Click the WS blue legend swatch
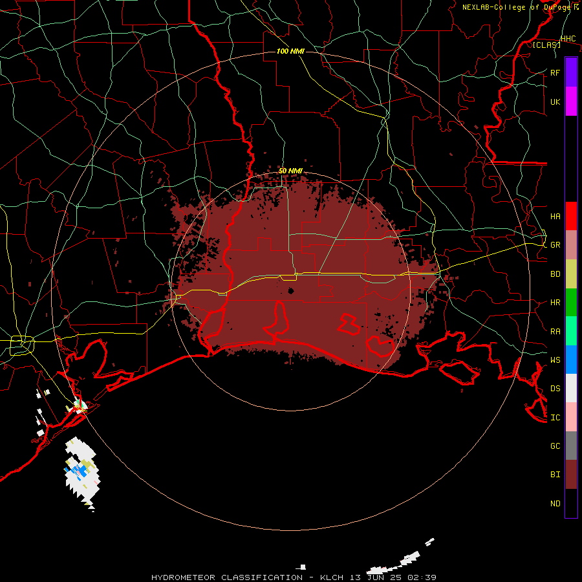The width and height of the screenshot is (582, 582). tap(571, 360)
